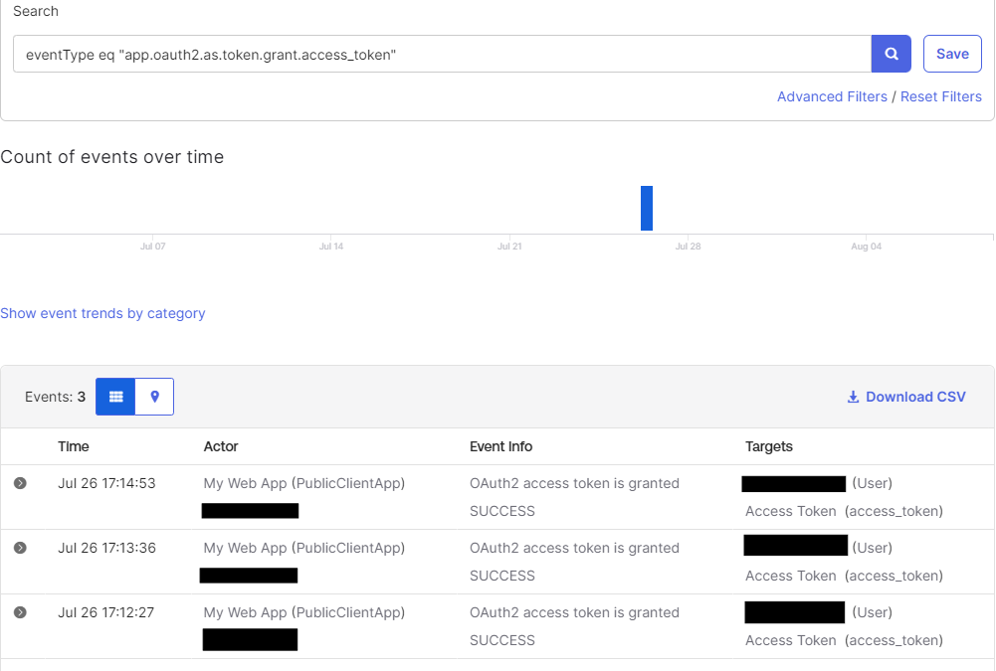Click the Targets column header
The height and width of the screenshot is (671, 996).
(768, 446)
